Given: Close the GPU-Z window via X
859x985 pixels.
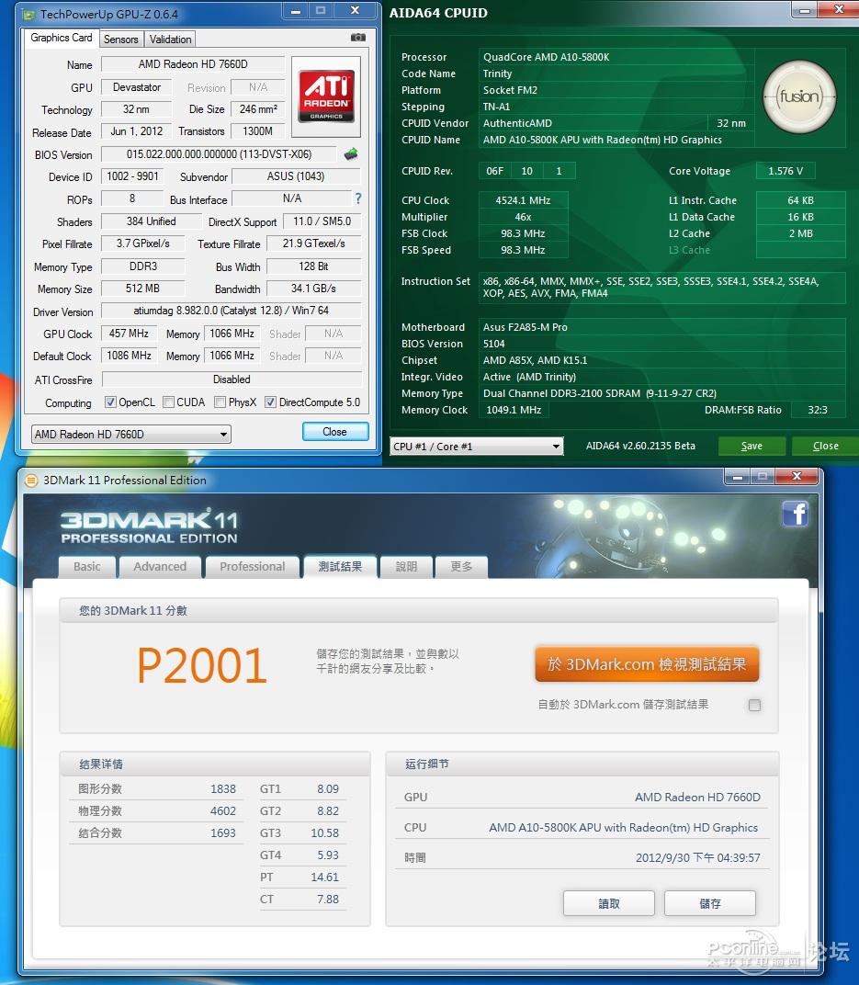Looking at the screenshot, I should click(x=355, y=11).
